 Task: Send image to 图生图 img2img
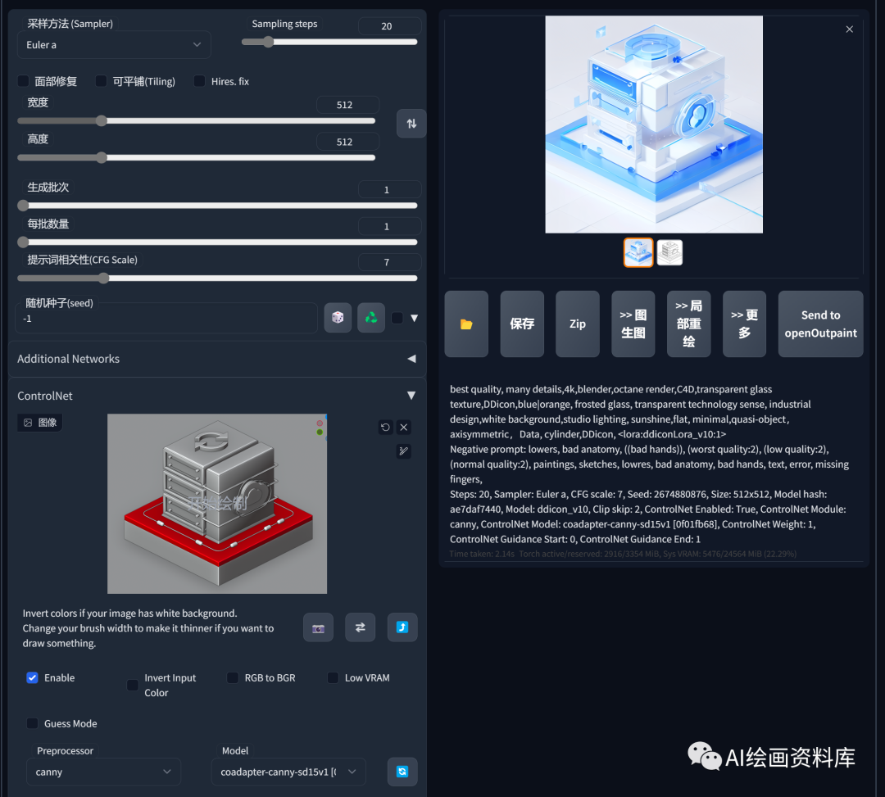pos(633,324)
